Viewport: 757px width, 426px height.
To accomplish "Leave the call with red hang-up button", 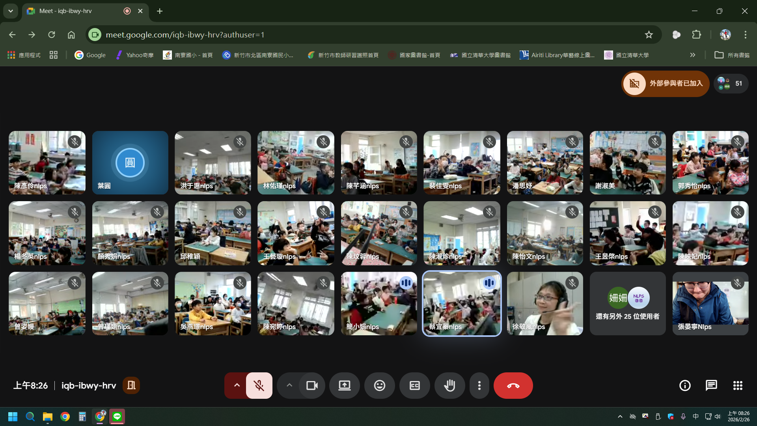I will point(513,385).
